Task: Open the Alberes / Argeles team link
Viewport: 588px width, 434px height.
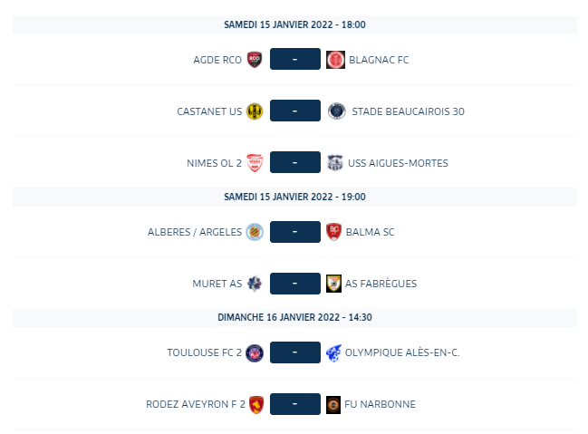Action: (x=195, y=232)
